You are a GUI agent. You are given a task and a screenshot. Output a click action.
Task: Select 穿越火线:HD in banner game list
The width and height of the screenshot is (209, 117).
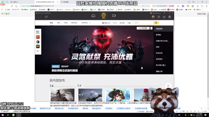click(x=164, y=41)
